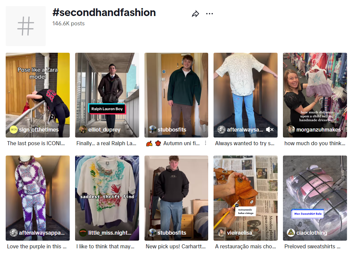Click sign_ofthetimes profile avatar
This screenshot has height=254, width=351.
(14, 130)
